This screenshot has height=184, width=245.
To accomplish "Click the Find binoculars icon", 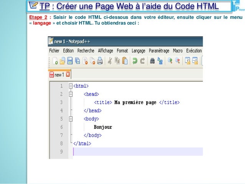I will click(x=152, y=61).
